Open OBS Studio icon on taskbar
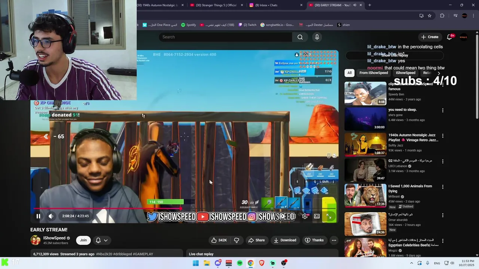 point(284,263)
